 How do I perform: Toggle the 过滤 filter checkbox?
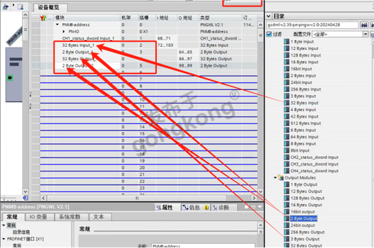pyautogui.click(x=269, y=34)
